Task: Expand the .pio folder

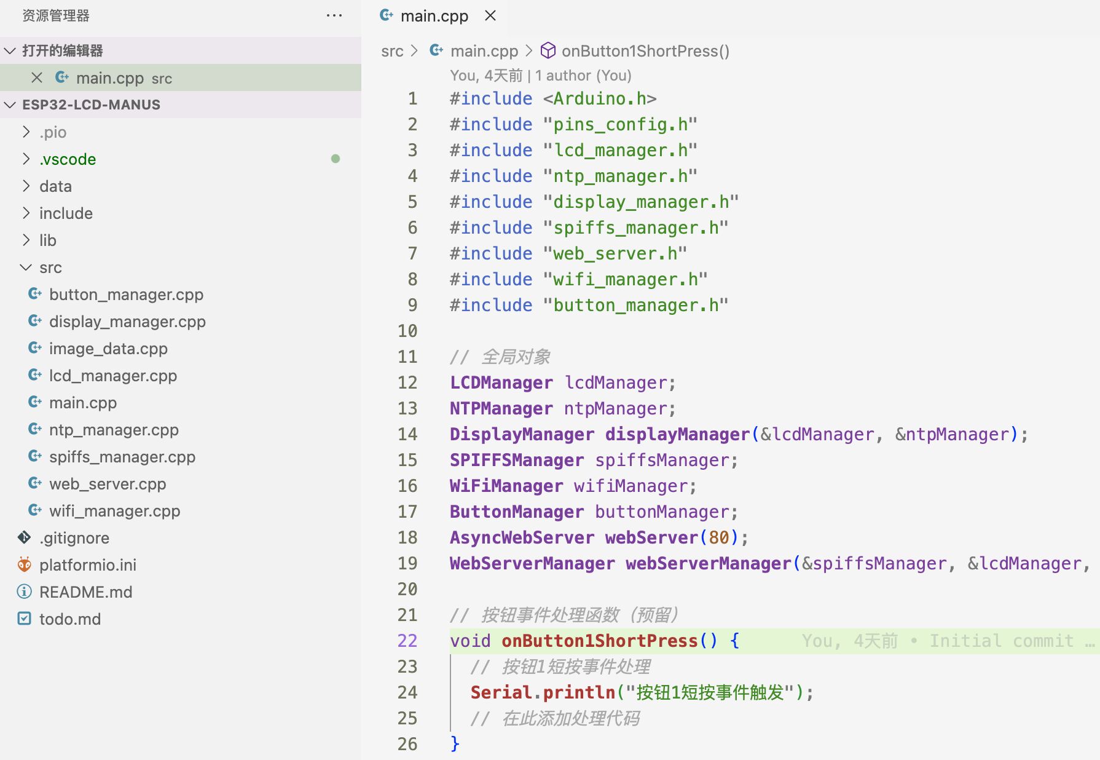Action: (x=26, y=132)
